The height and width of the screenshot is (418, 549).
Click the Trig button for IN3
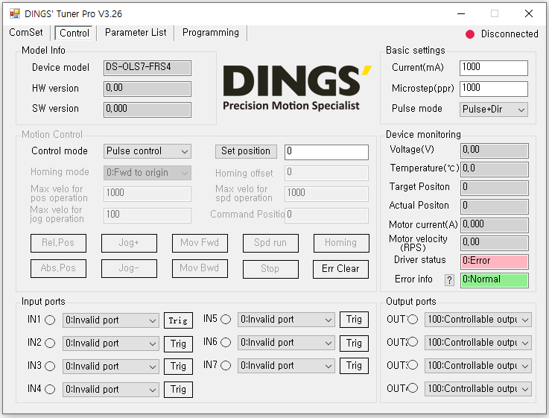point(178,367)
